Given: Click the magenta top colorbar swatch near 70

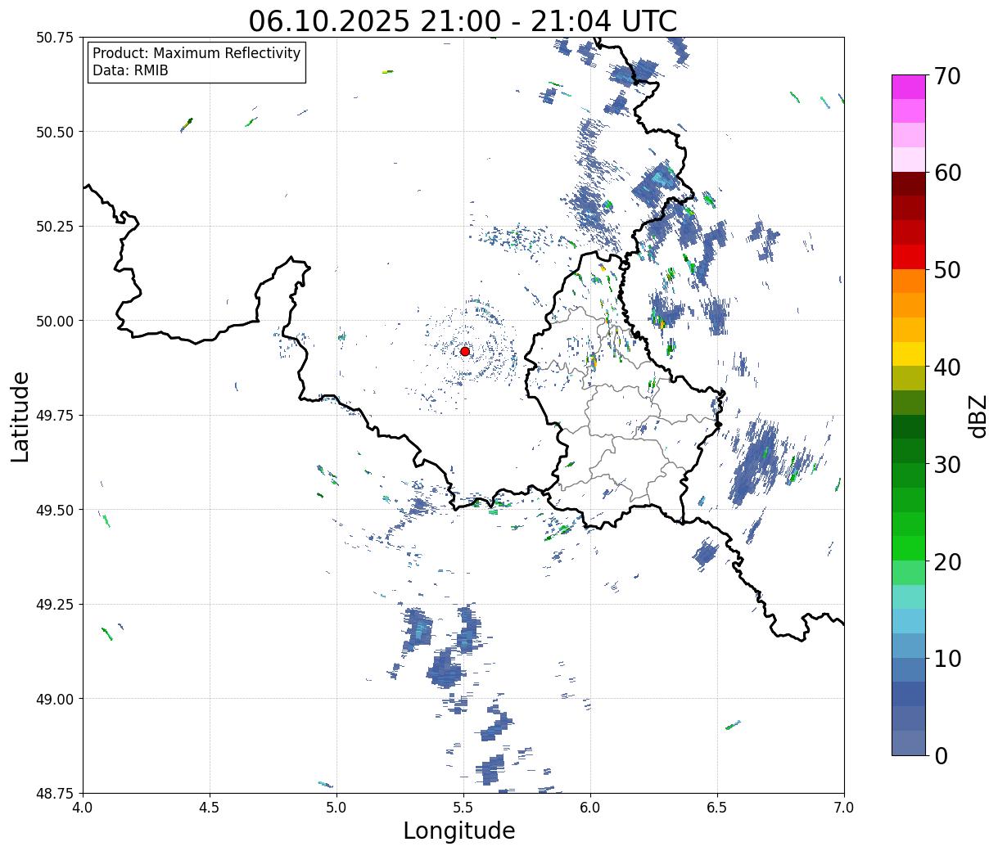Looking at the screenshot, I should [x=909, y=87].
